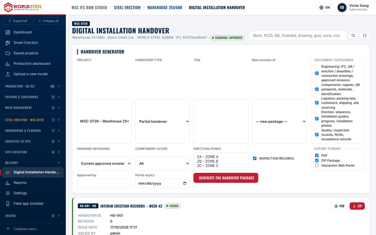Collapse the Delivery sidebar section
This screenshot has height=235, width=376.
point(33,163)
